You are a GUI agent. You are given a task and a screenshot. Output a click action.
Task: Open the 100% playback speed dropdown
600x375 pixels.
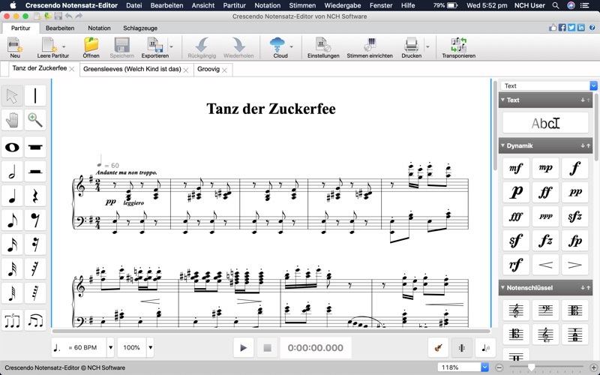151,347
